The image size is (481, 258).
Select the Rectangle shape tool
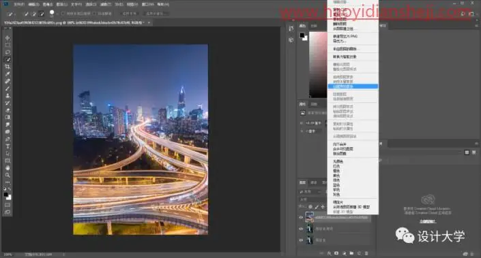tap(8, 161)
